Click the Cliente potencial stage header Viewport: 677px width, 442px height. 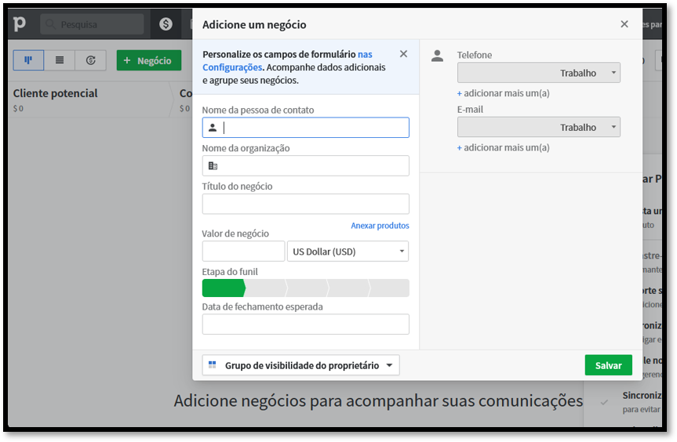click(x=55, y=93)
